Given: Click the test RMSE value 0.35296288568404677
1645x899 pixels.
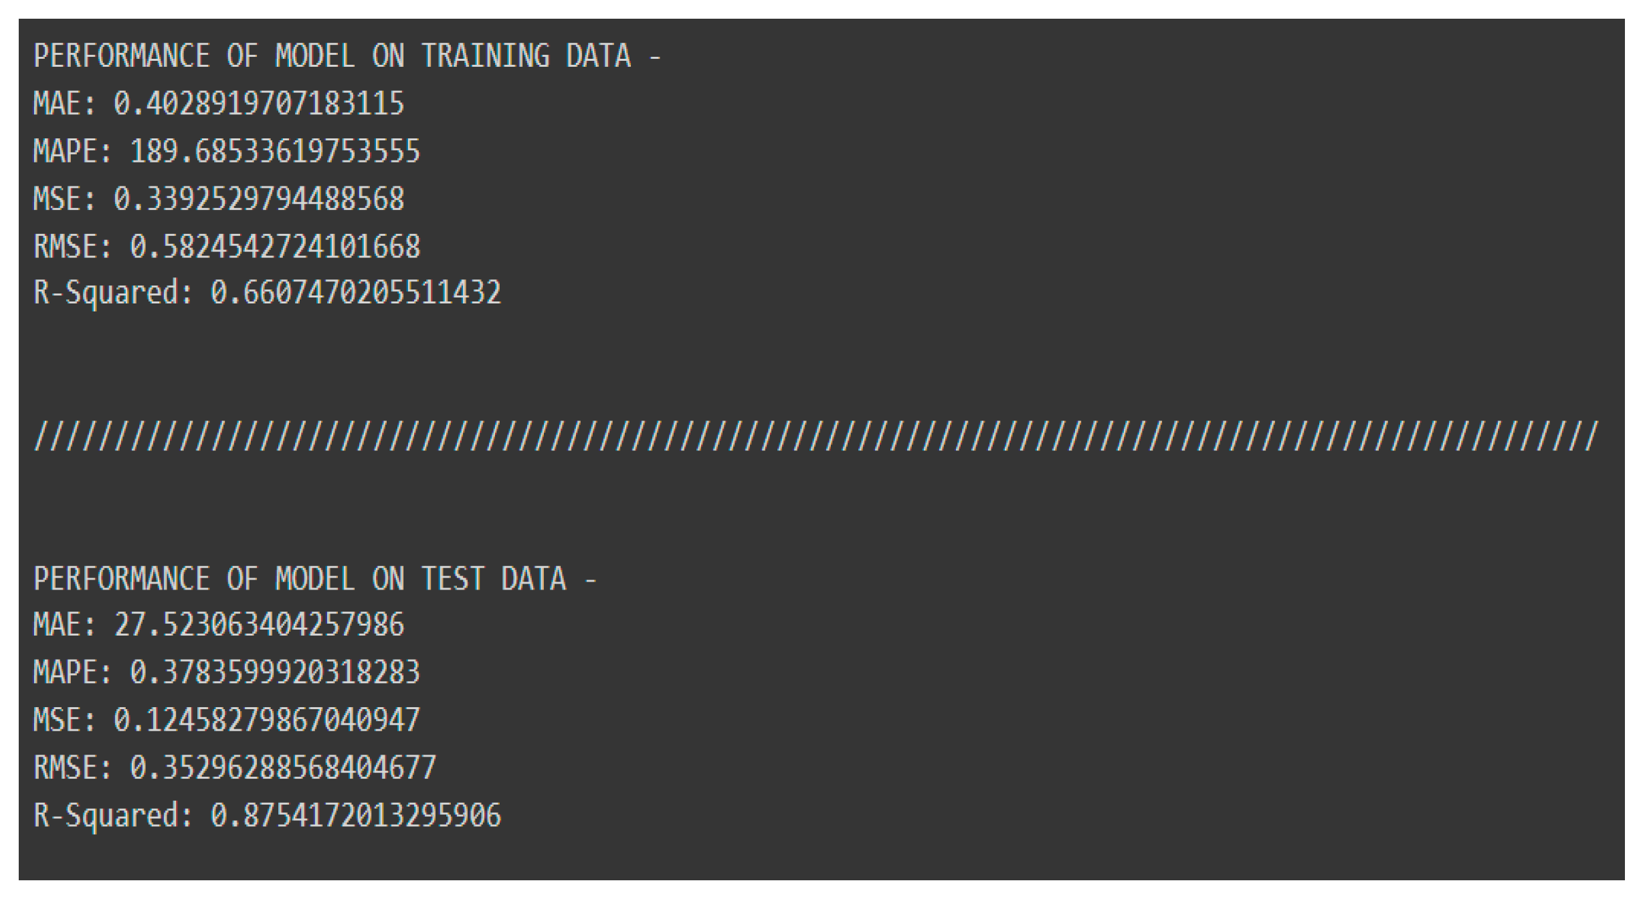Looking at the screenshot, I should [283, 767].
